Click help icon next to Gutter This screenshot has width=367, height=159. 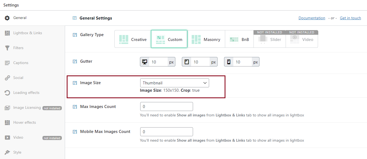[75, 61]
